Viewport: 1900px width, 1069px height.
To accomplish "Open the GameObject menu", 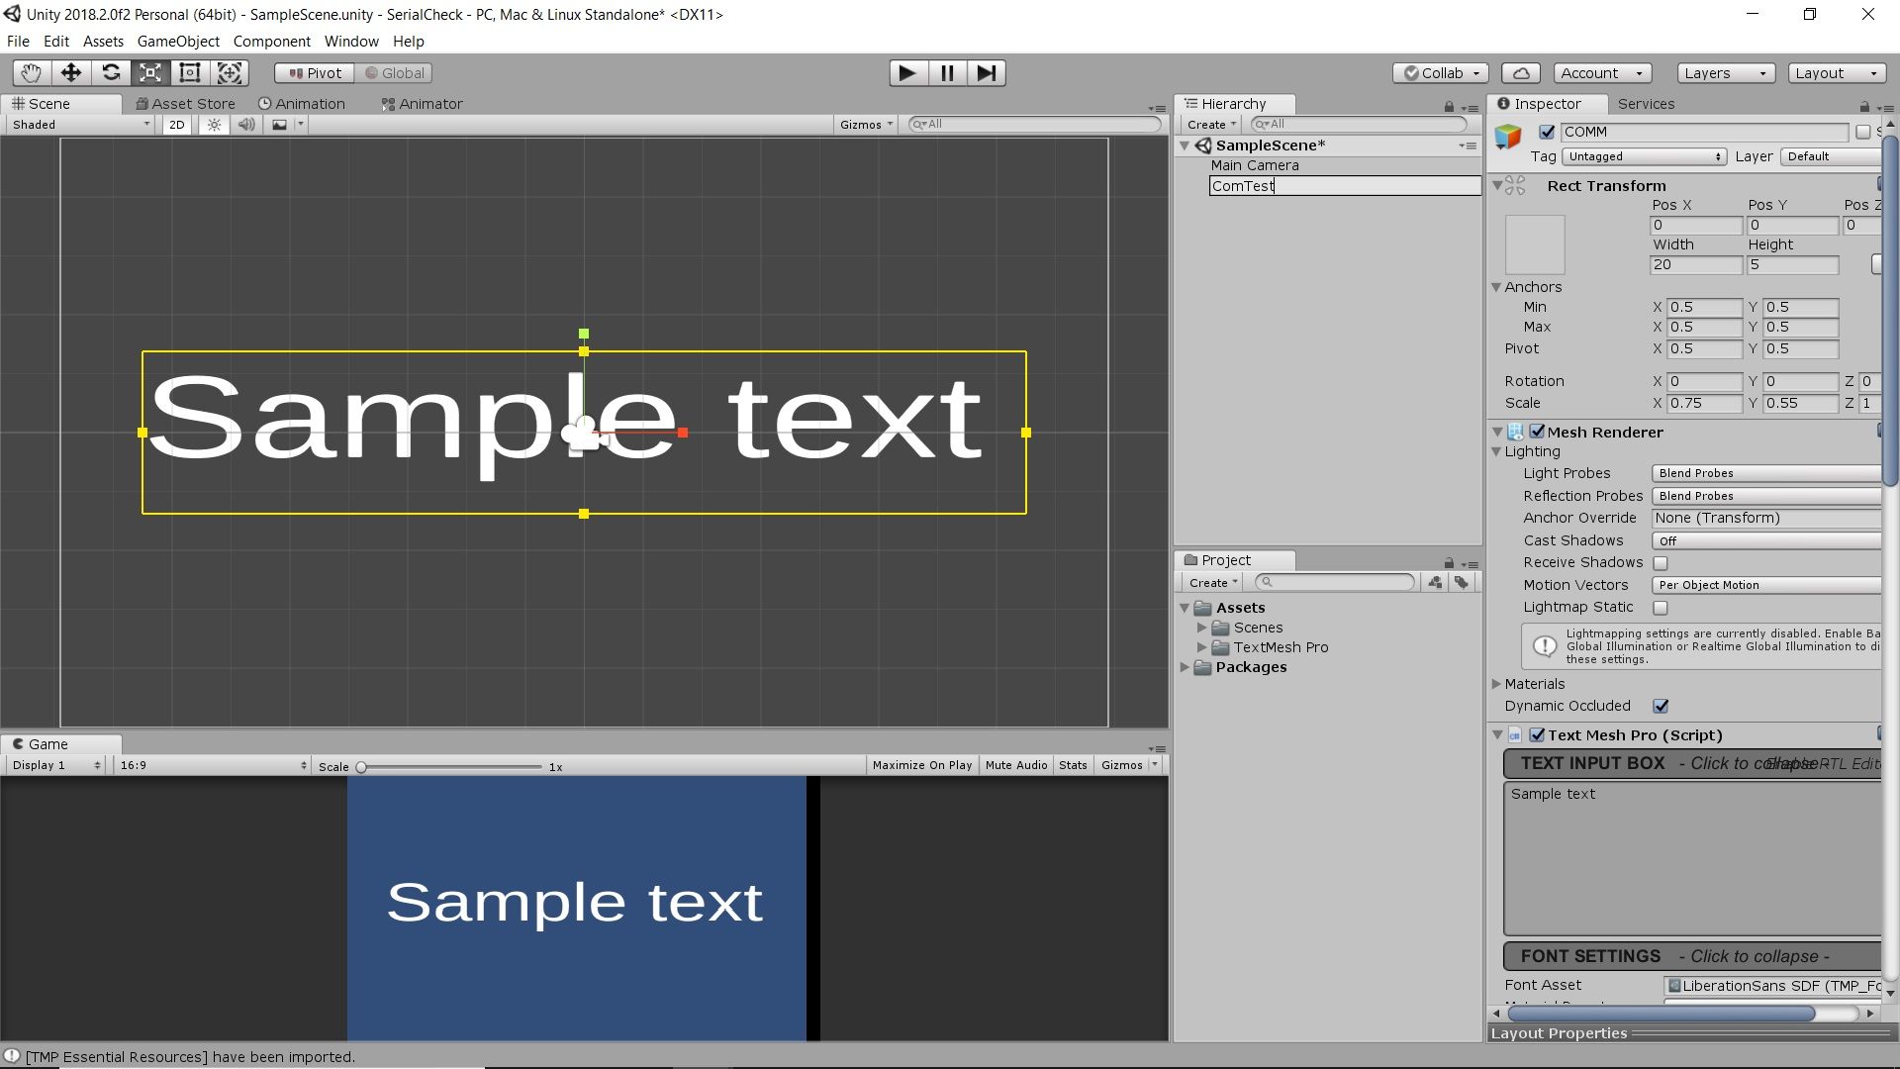I will click(178, 41).
